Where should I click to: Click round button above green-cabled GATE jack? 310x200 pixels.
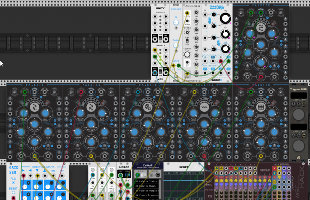pos(111,170)
